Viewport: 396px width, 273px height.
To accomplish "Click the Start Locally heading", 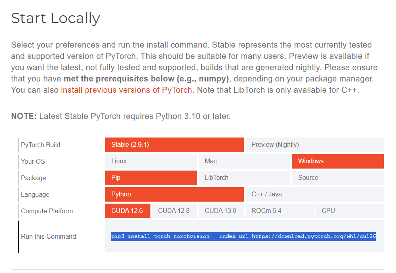I will (55, 18).
